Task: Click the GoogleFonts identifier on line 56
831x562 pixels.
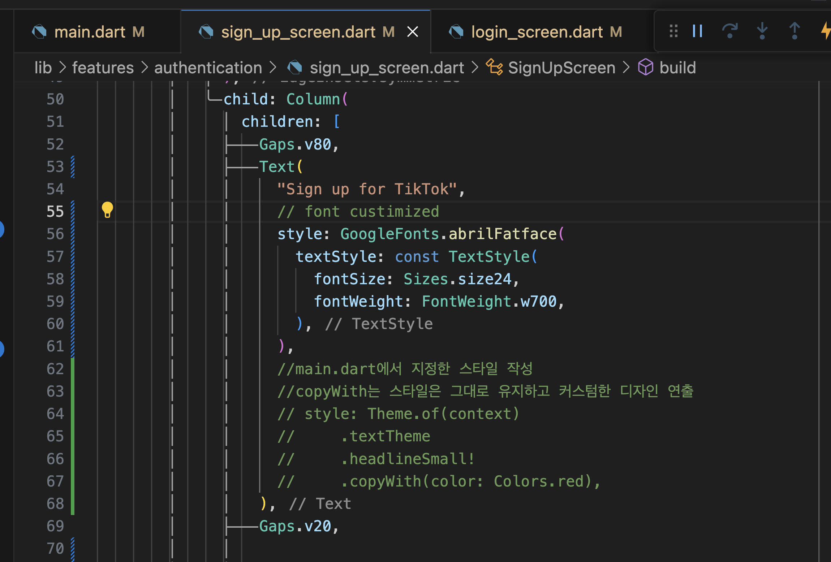Action: click(x=389, y=234)
